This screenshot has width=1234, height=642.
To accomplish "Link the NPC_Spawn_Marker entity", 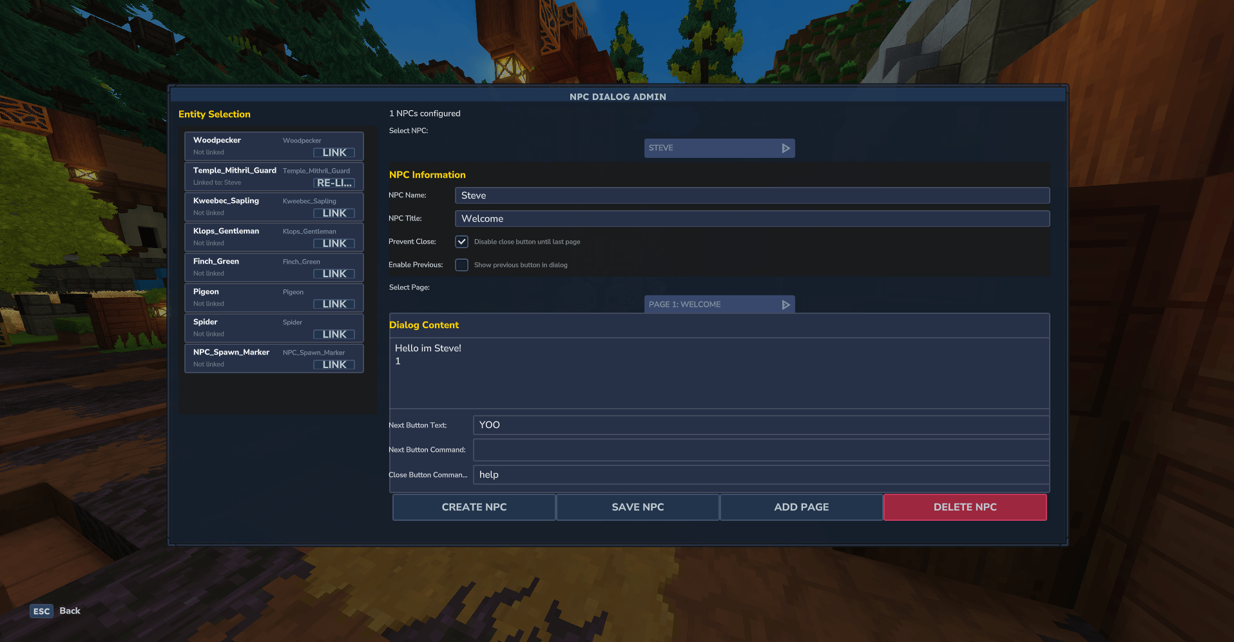I will [334, 365].
